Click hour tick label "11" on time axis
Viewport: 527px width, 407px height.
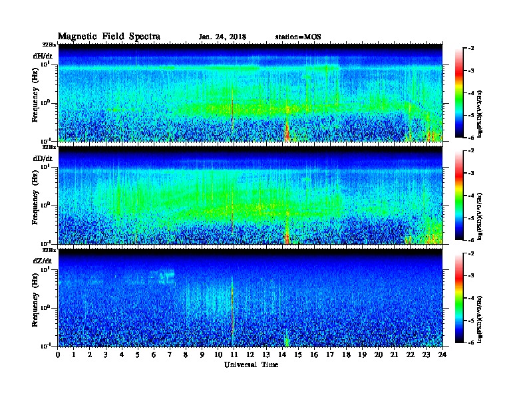coord(234,354)
